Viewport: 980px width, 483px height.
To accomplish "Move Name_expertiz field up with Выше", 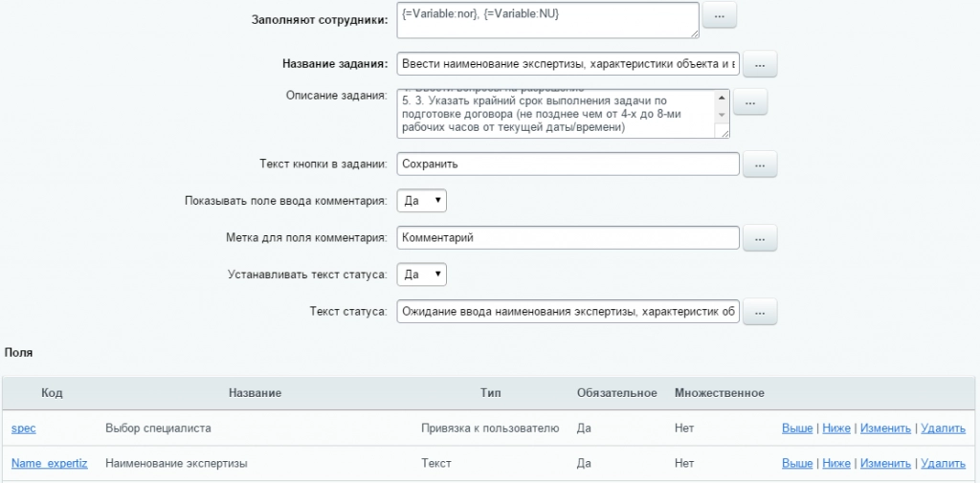I will point(796,464).
